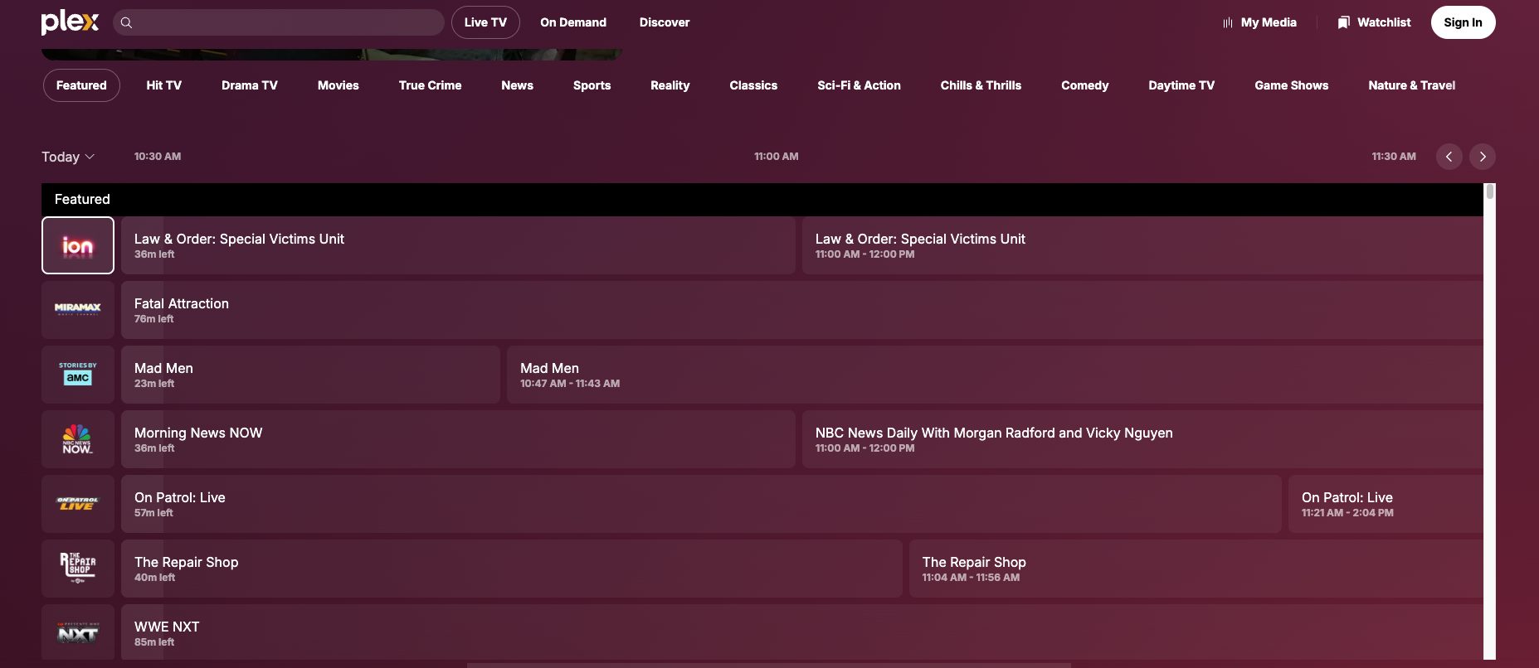Open On Patrol: Live 57m left
This screenshot has width=1539, height=668.
coord(701,504)
